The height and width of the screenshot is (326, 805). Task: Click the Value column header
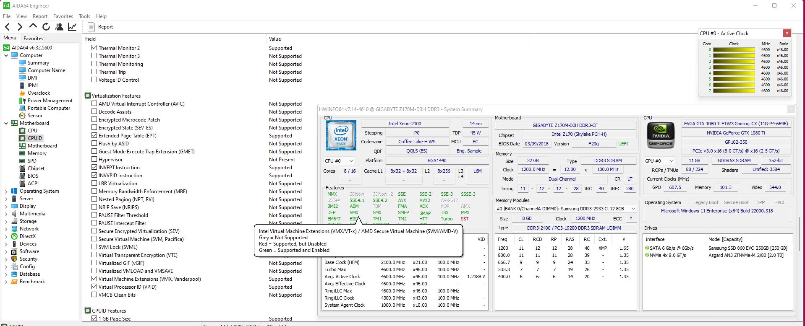(398, 39)
